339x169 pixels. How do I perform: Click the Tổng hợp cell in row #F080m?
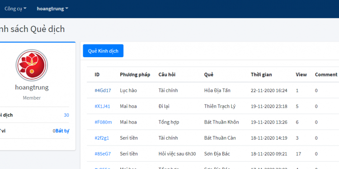[x=169, y=122]
